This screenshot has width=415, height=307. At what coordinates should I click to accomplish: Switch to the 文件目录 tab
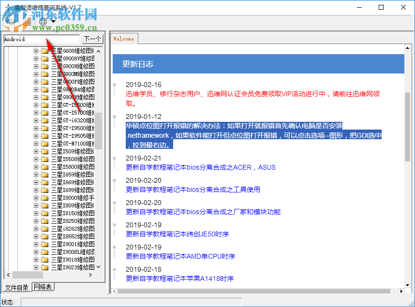click(16, 287)
